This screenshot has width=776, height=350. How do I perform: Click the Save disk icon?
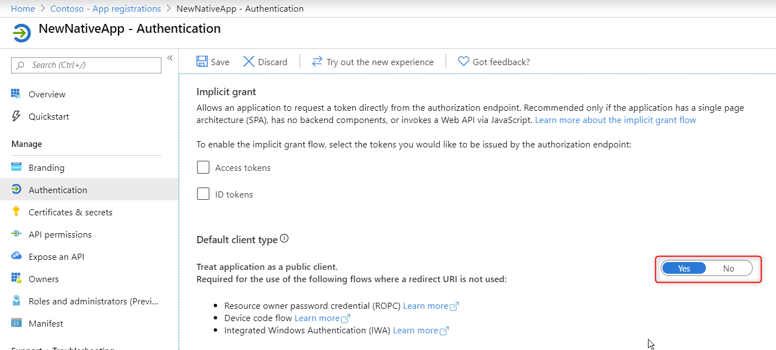(202, 62)
